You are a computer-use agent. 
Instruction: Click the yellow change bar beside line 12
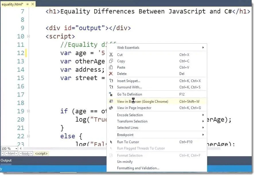26,53
